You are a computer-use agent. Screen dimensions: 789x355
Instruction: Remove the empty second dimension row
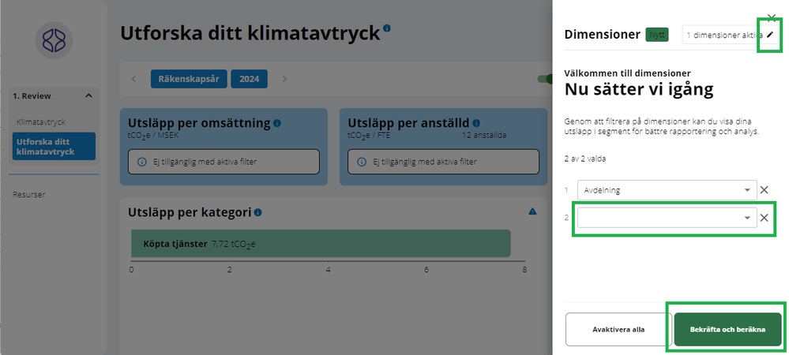click(x=764, y=219)
